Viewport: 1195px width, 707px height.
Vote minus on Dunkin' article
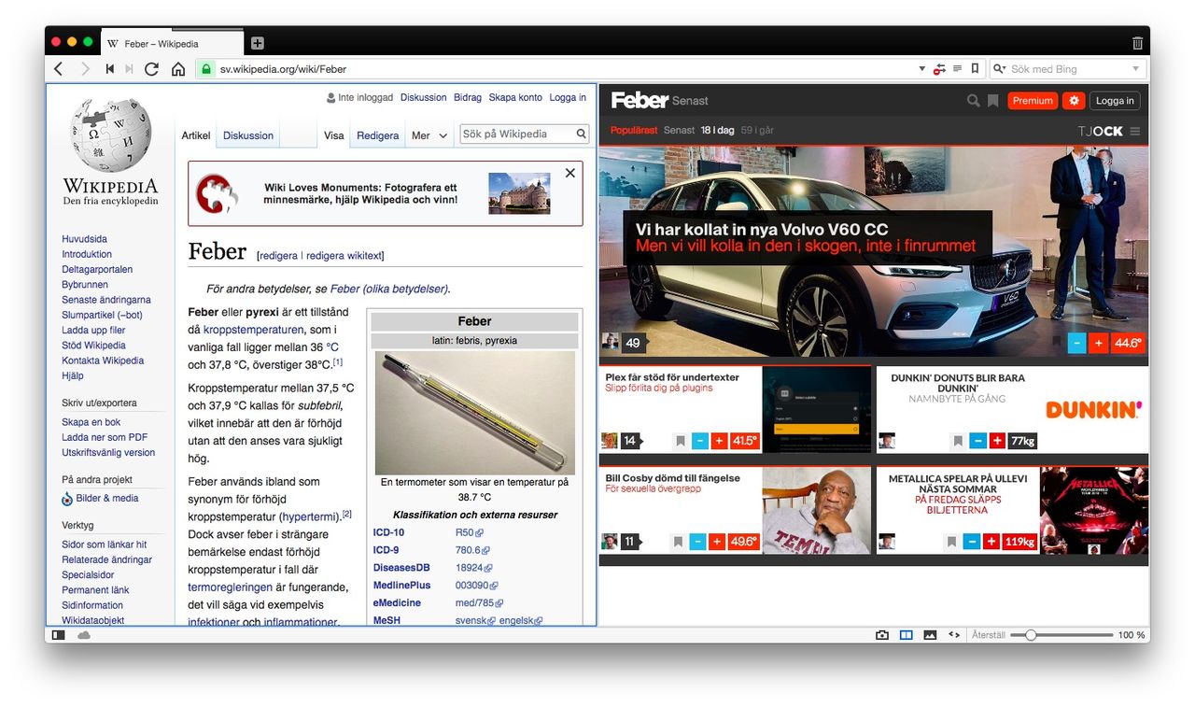coord(977,441)
